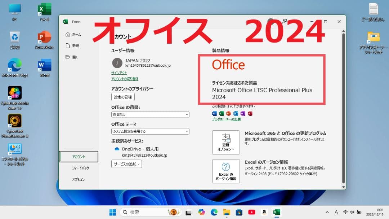Open the Excel desktop shortcut

point(44,12)
